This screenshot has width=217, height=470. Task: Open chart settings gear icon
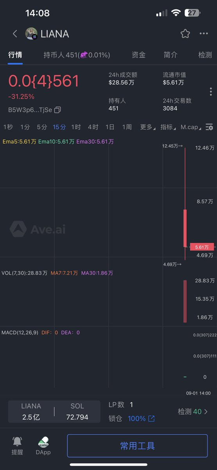[210, 127]
